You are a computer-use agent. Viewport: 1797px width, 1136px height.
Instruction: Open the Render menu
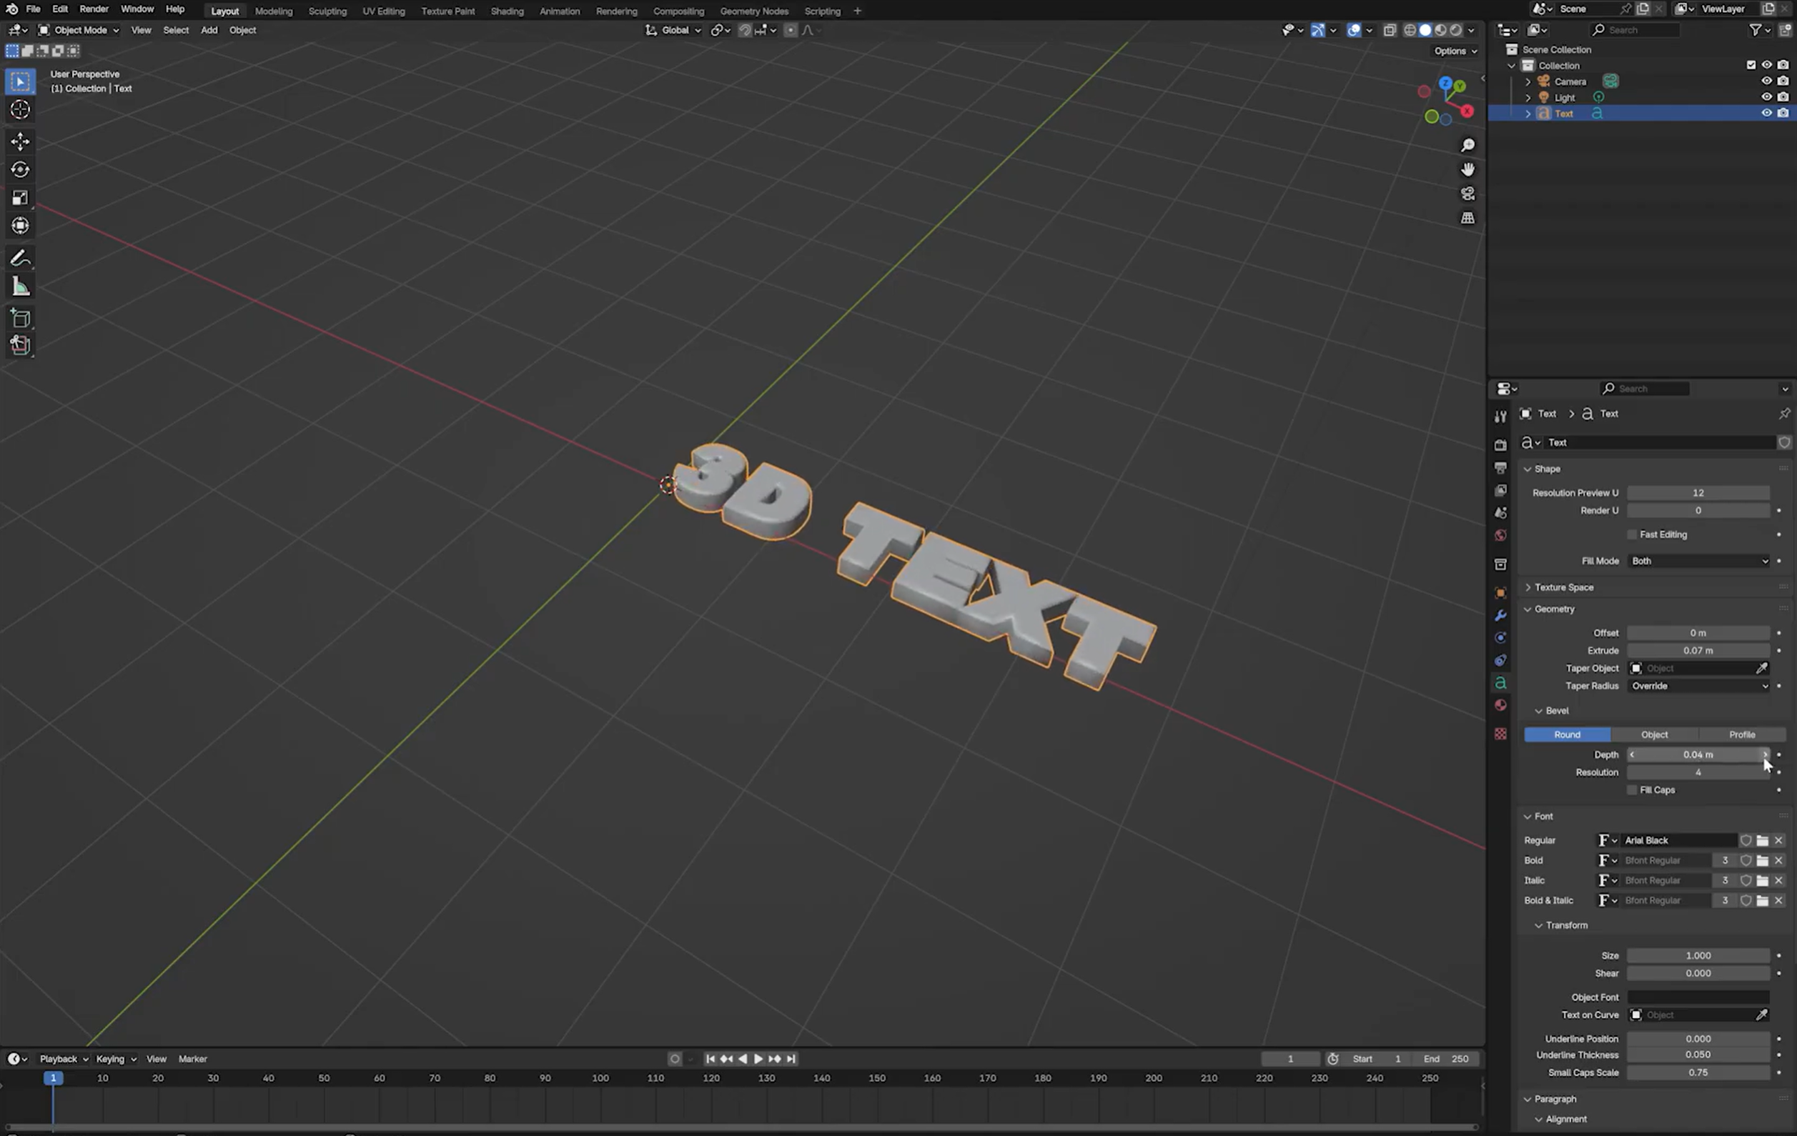click(94, 9)
